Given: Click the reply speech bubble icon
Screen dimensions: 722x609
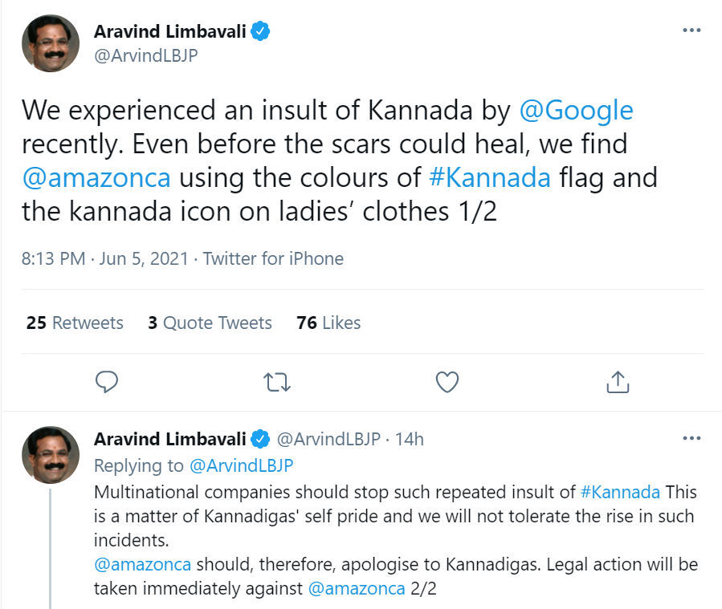Looking at the screenshot, I should tap(107, 382).
